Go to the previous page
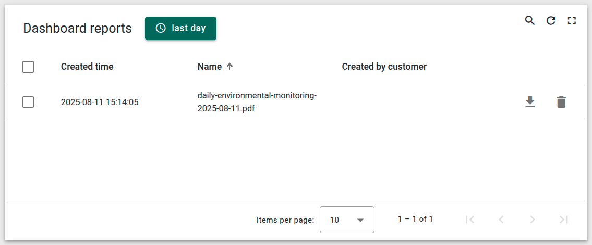 (x=501, y=220)
